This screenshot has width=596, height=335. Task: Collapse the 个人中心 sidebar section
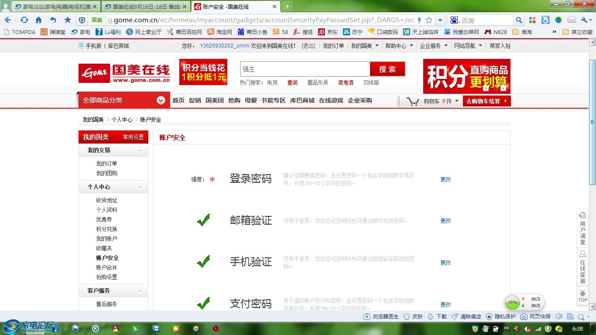[140, 187]
